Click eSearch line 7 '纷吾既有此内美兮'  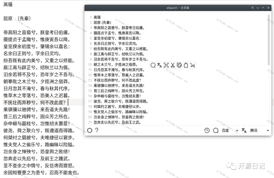tap(108, 49)
